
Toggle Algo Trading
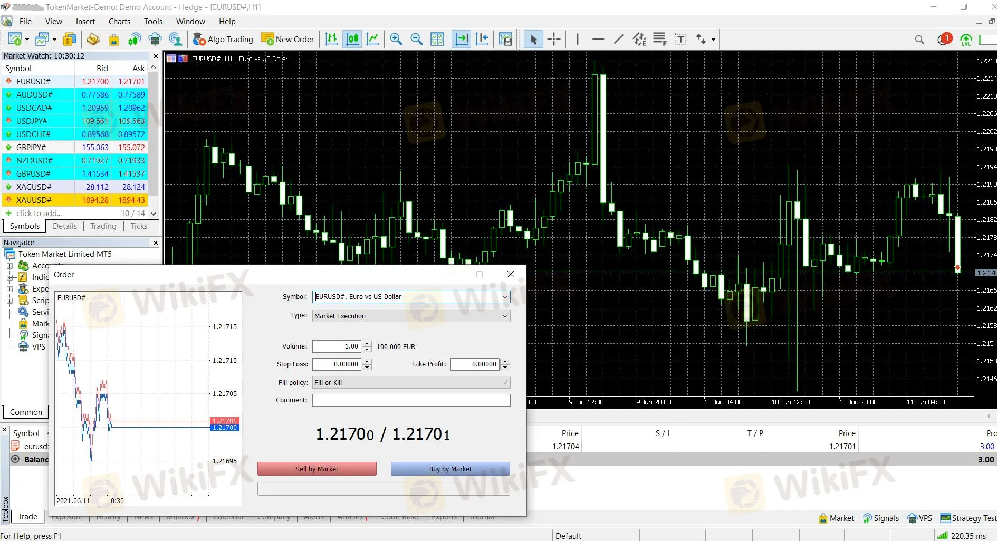pos(223,39)
